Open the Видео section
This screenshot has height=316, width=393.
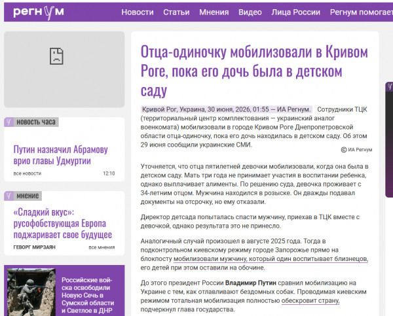[x=250, y=12]
